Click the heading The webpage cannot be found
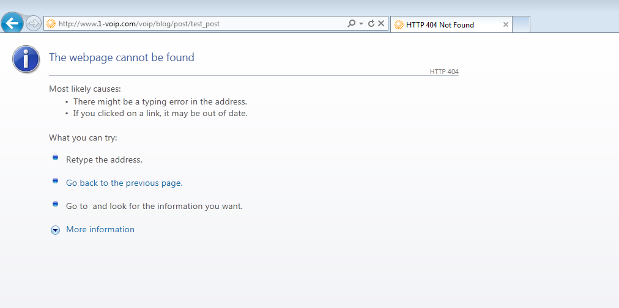Screen dimensions: 619x308 [122, 57]
